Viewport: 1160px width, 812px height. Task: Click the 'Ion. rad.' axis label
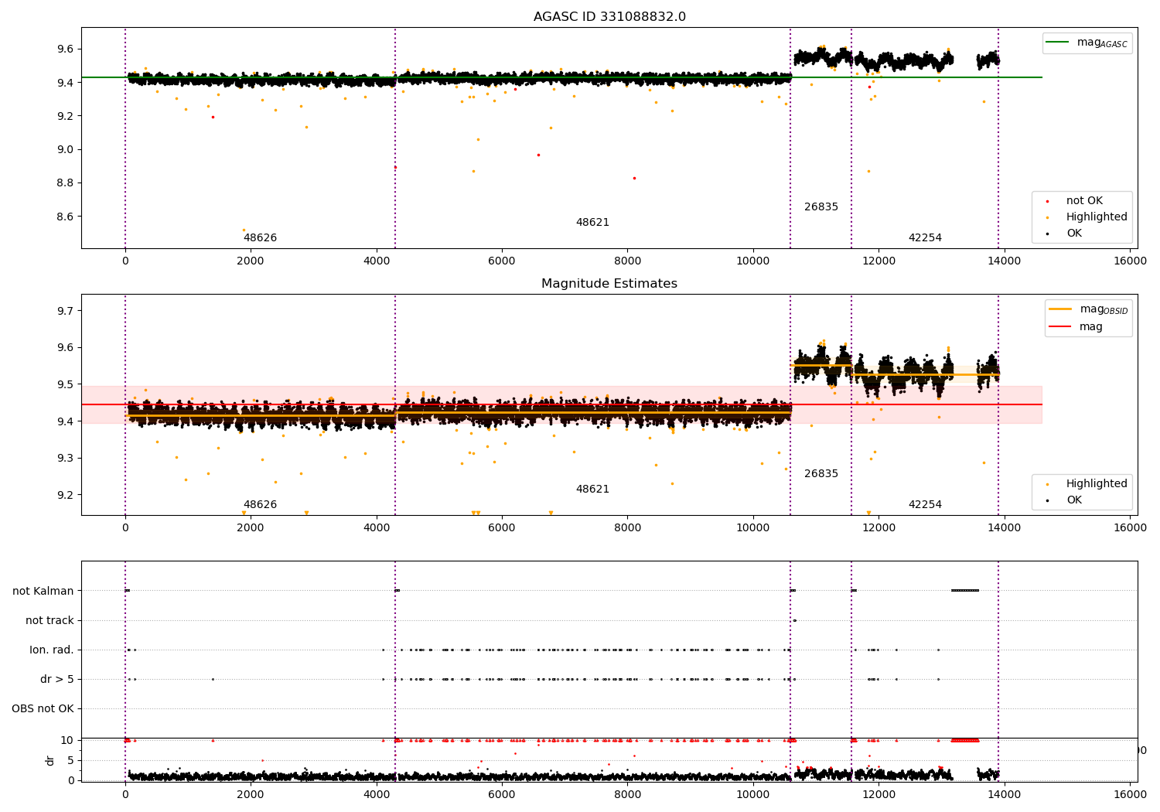tap(52, 650)
